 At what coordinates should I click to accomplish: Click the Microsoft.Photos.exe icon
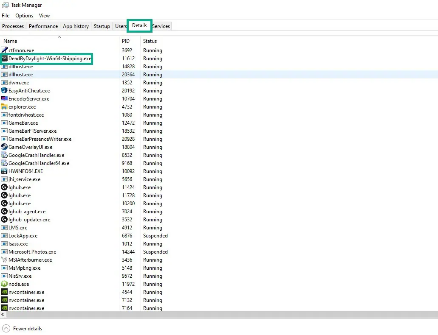click(4, 252)
